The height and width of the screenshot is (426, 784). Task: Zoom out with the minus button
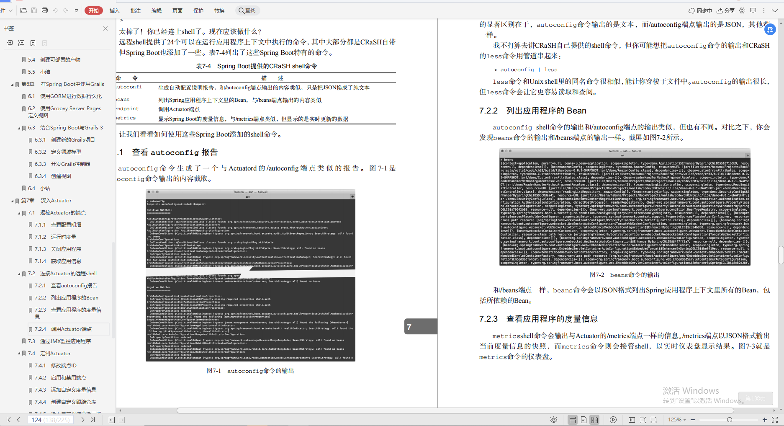693,420
